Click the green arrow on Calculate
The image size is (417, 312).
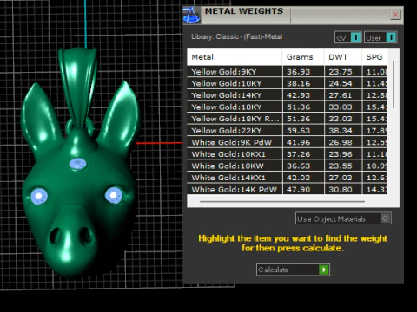coord(324,270)
